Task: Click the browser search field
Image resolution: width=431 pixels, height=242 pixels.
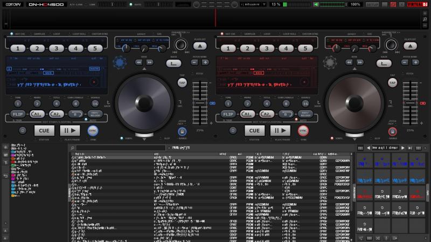Action: 121,148
